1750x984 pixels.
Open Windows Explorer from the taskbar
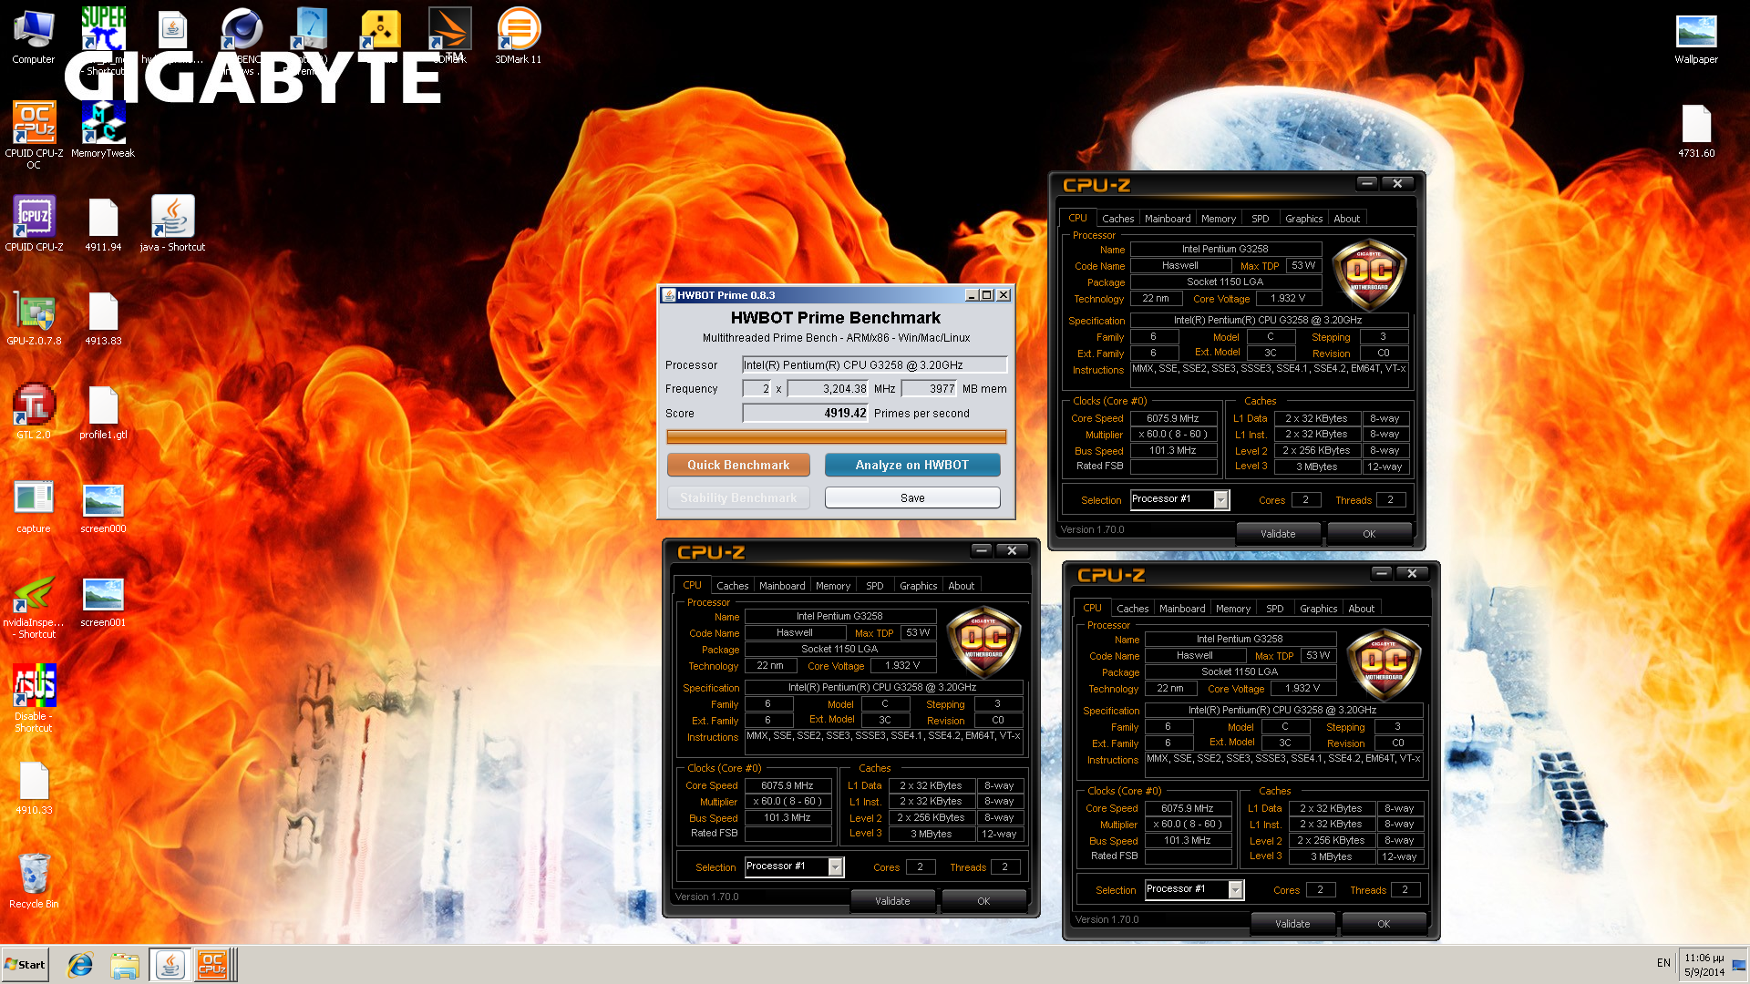[125, 965]
